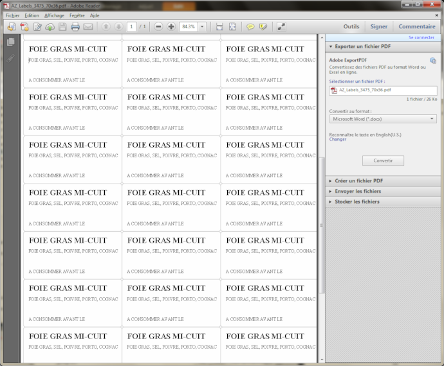Image resolution: width=444 pixels, height=366 pixels.
Task: Open the Edition menu
Action: (x=32, y=15)
